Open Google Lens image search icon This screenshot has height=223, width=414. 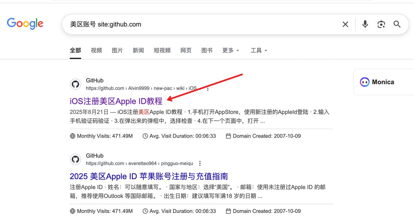381,24
